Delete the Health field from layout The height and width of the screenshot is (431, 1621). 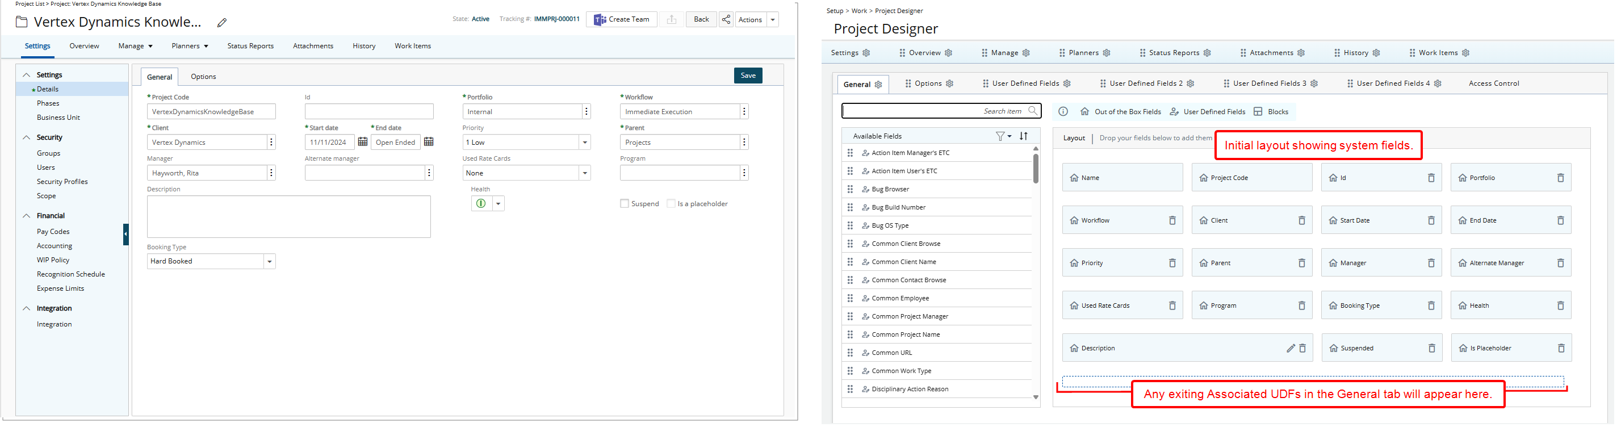tap(1560, 306)
